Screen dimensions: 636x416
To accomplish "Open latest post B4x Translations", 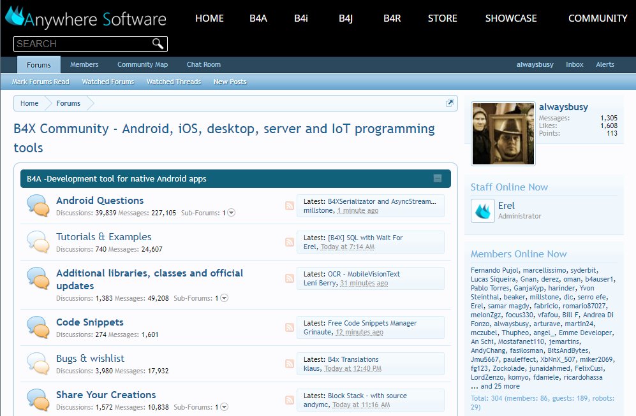I will pyautogui.click(x=353, y=359).
